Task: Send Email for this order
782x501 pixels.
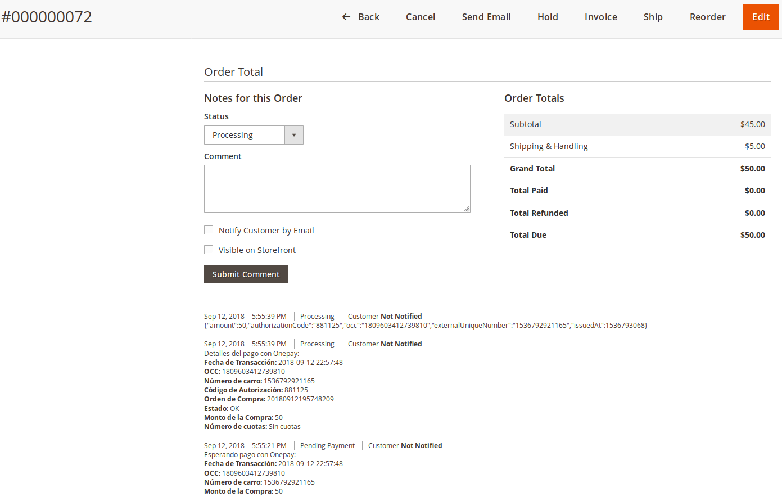Action: [x=486, y=17]
